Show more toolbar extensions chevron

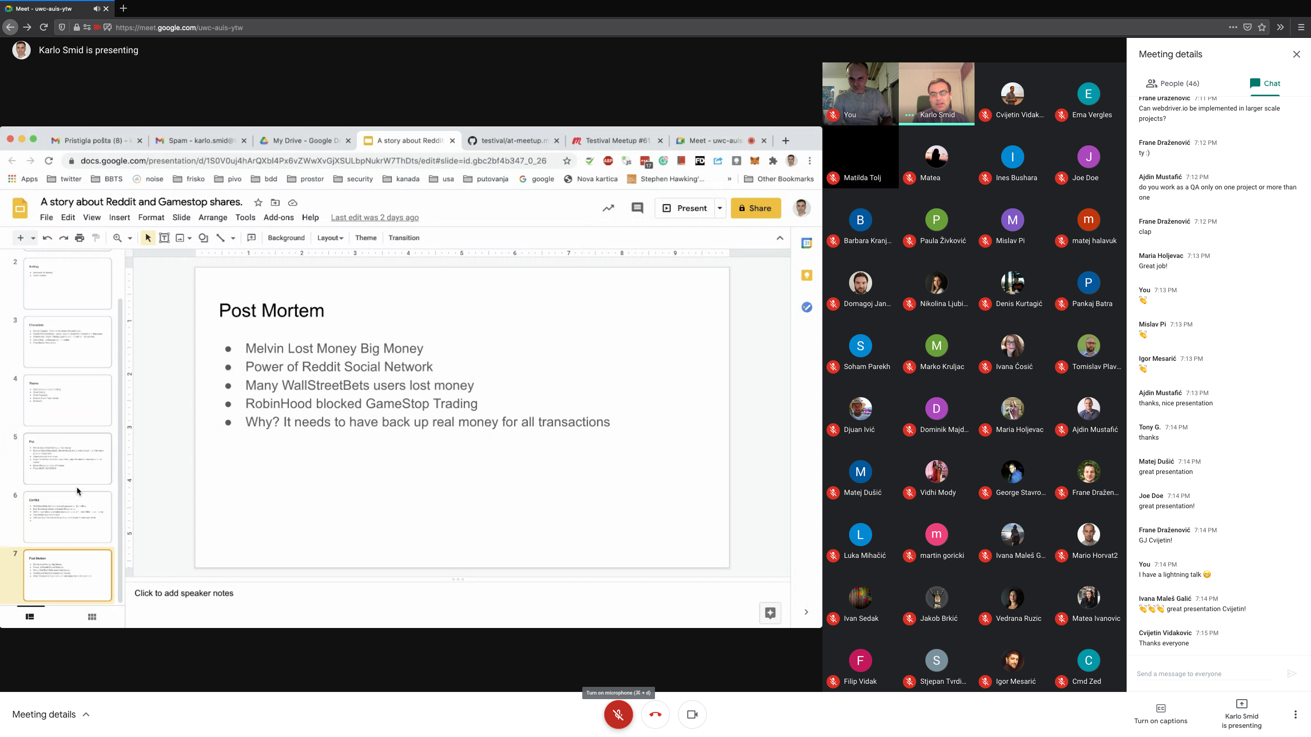[x=1280, y=27]
